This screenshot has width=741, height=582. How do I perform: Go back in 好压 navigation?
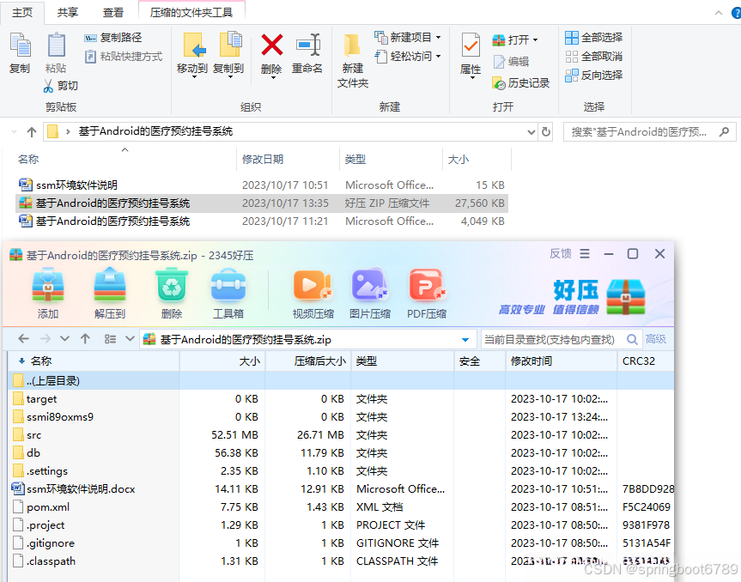click(x=24, y=339)
